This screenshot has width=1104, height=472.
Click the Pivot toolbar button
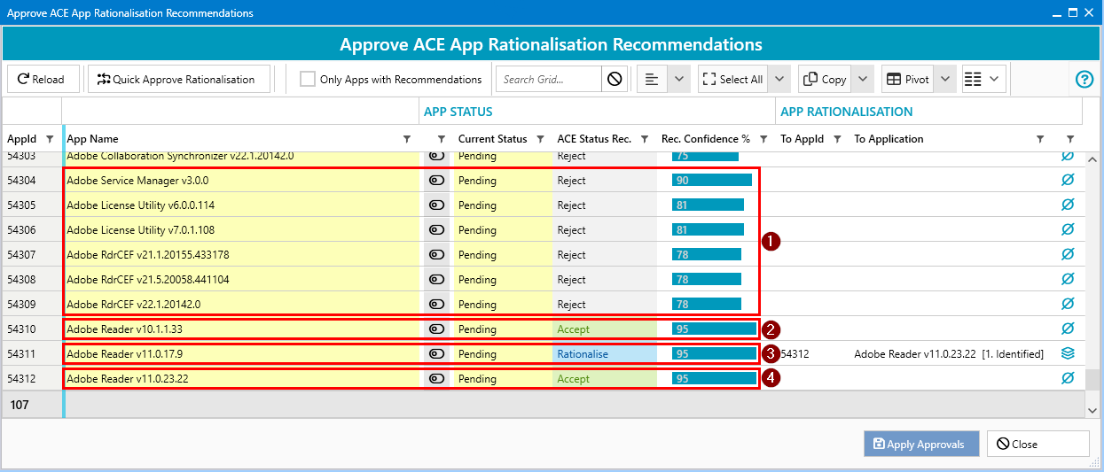[908, 79]
